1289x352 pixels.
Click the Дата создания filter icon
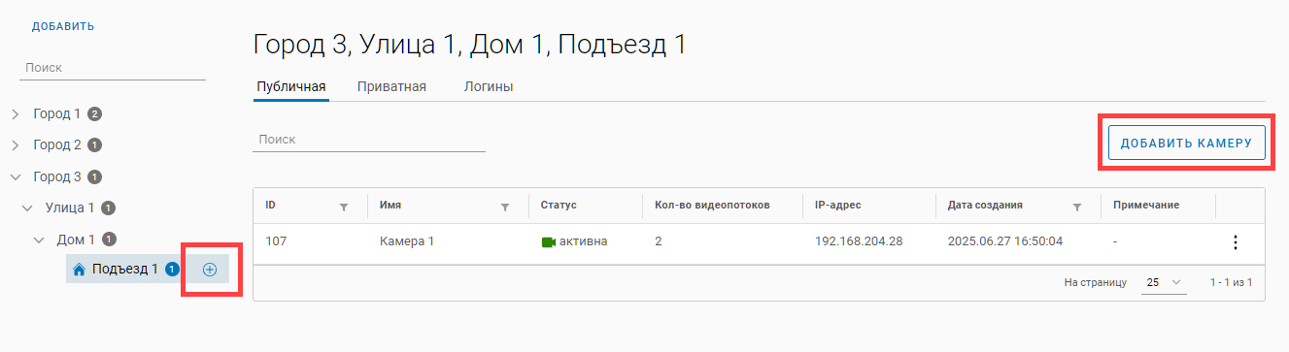pos(1077,207)
